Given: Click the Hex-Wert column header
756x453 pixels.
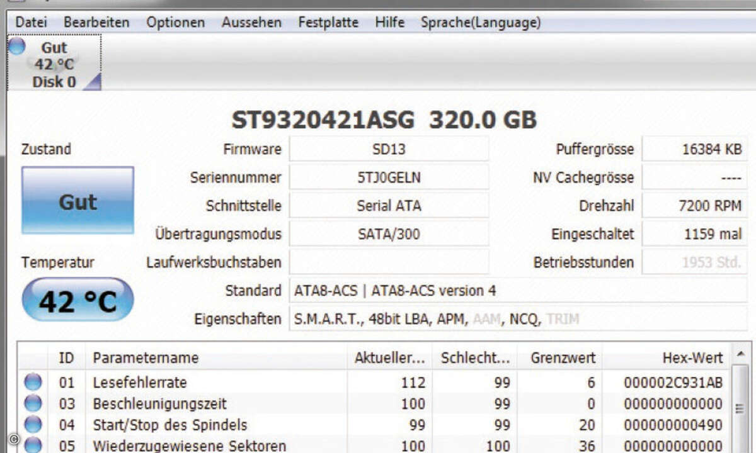Looking at the screenshot, I should [x=667, y=357].
